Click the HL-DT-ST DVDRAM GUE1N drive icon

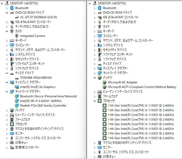[x=17, y=17]
